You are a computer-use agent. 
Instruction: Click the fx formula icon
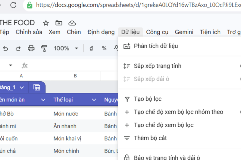(25, 65)
